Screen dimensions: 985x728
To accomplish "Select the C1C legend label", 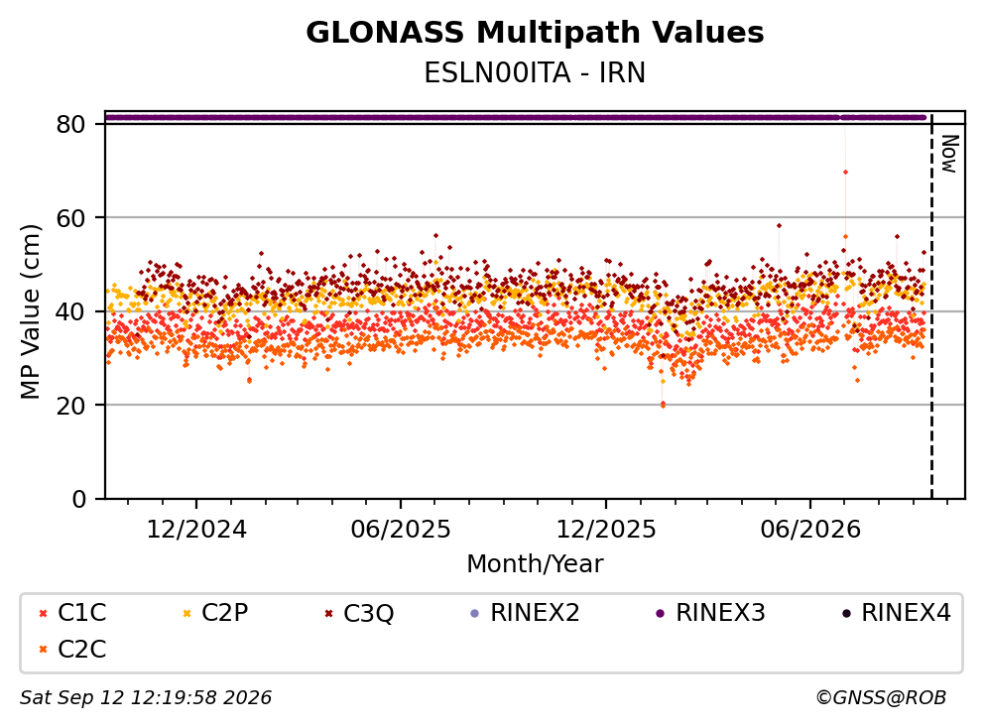I will click(x=81, y=612).
